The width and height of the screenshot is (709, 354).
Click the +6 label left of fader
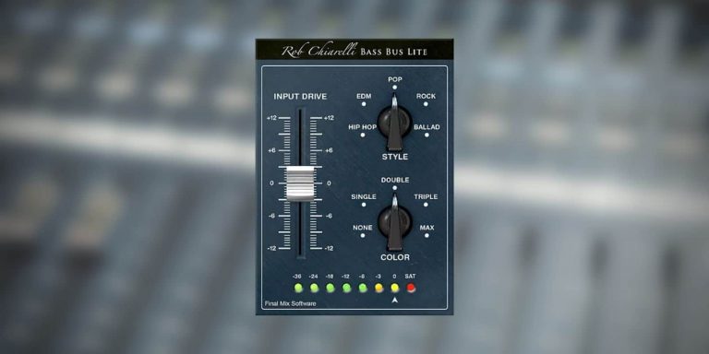tap(271, 150)
